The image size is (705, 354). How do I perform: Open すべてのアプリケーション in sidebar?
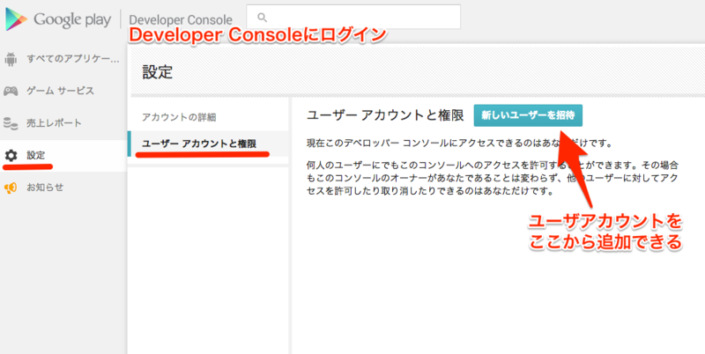pyautogui.click(x=73, y=58)
